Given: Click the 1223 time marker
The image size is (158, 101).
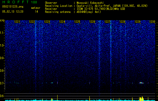Looking at the screenshot, I should (47, 22).
